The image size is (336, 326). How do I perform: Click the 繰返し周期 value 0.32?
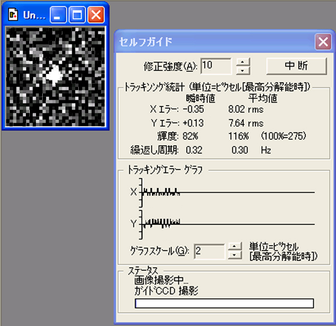coord(194,150)
